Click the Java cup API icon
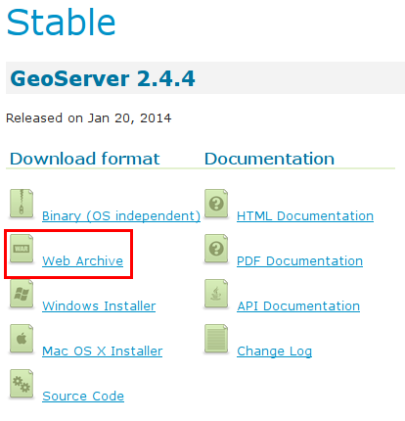 216,294
